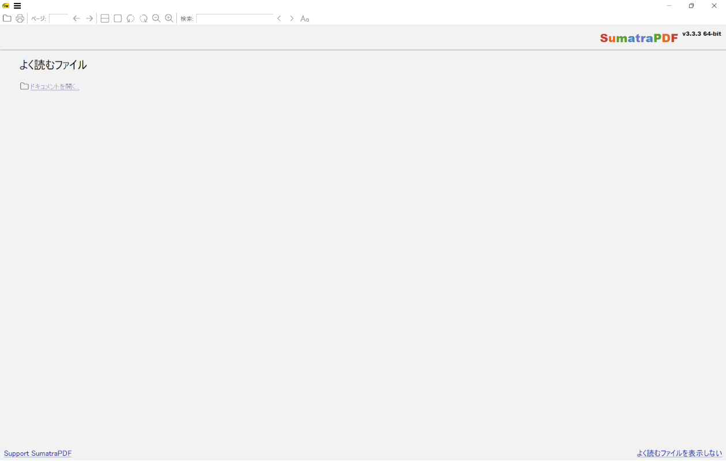Select the fit single page view icon
Image resolution: width=726 pixels, height=461 pixels.
point(118,18)
